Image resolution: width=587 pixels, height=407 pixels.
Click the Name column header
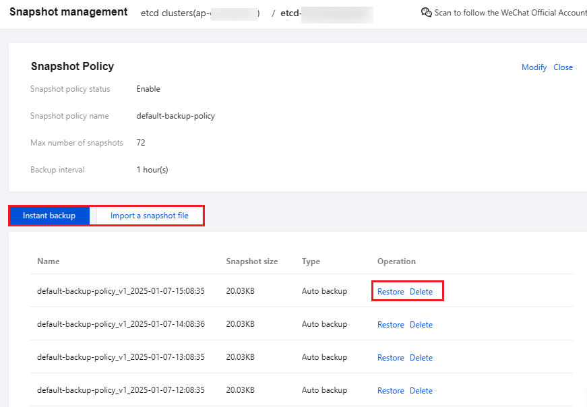pos(49,261)
